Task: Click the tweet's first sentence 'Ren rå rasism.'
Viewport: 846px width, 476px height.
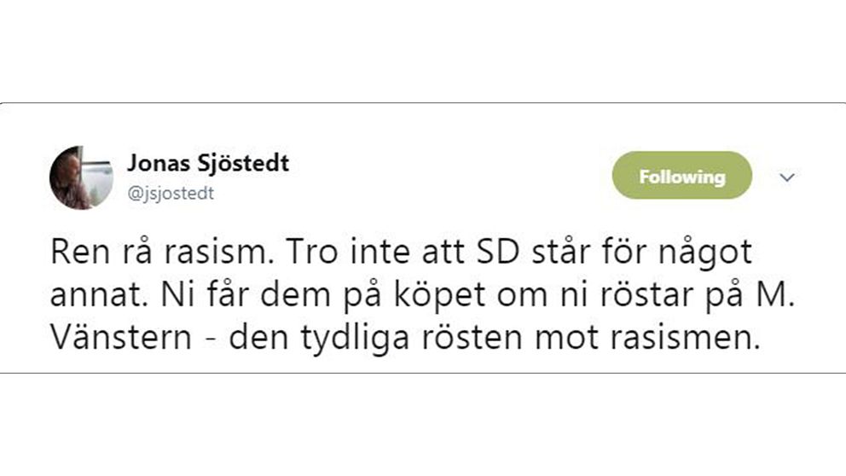Action: [x=159, y=252]
